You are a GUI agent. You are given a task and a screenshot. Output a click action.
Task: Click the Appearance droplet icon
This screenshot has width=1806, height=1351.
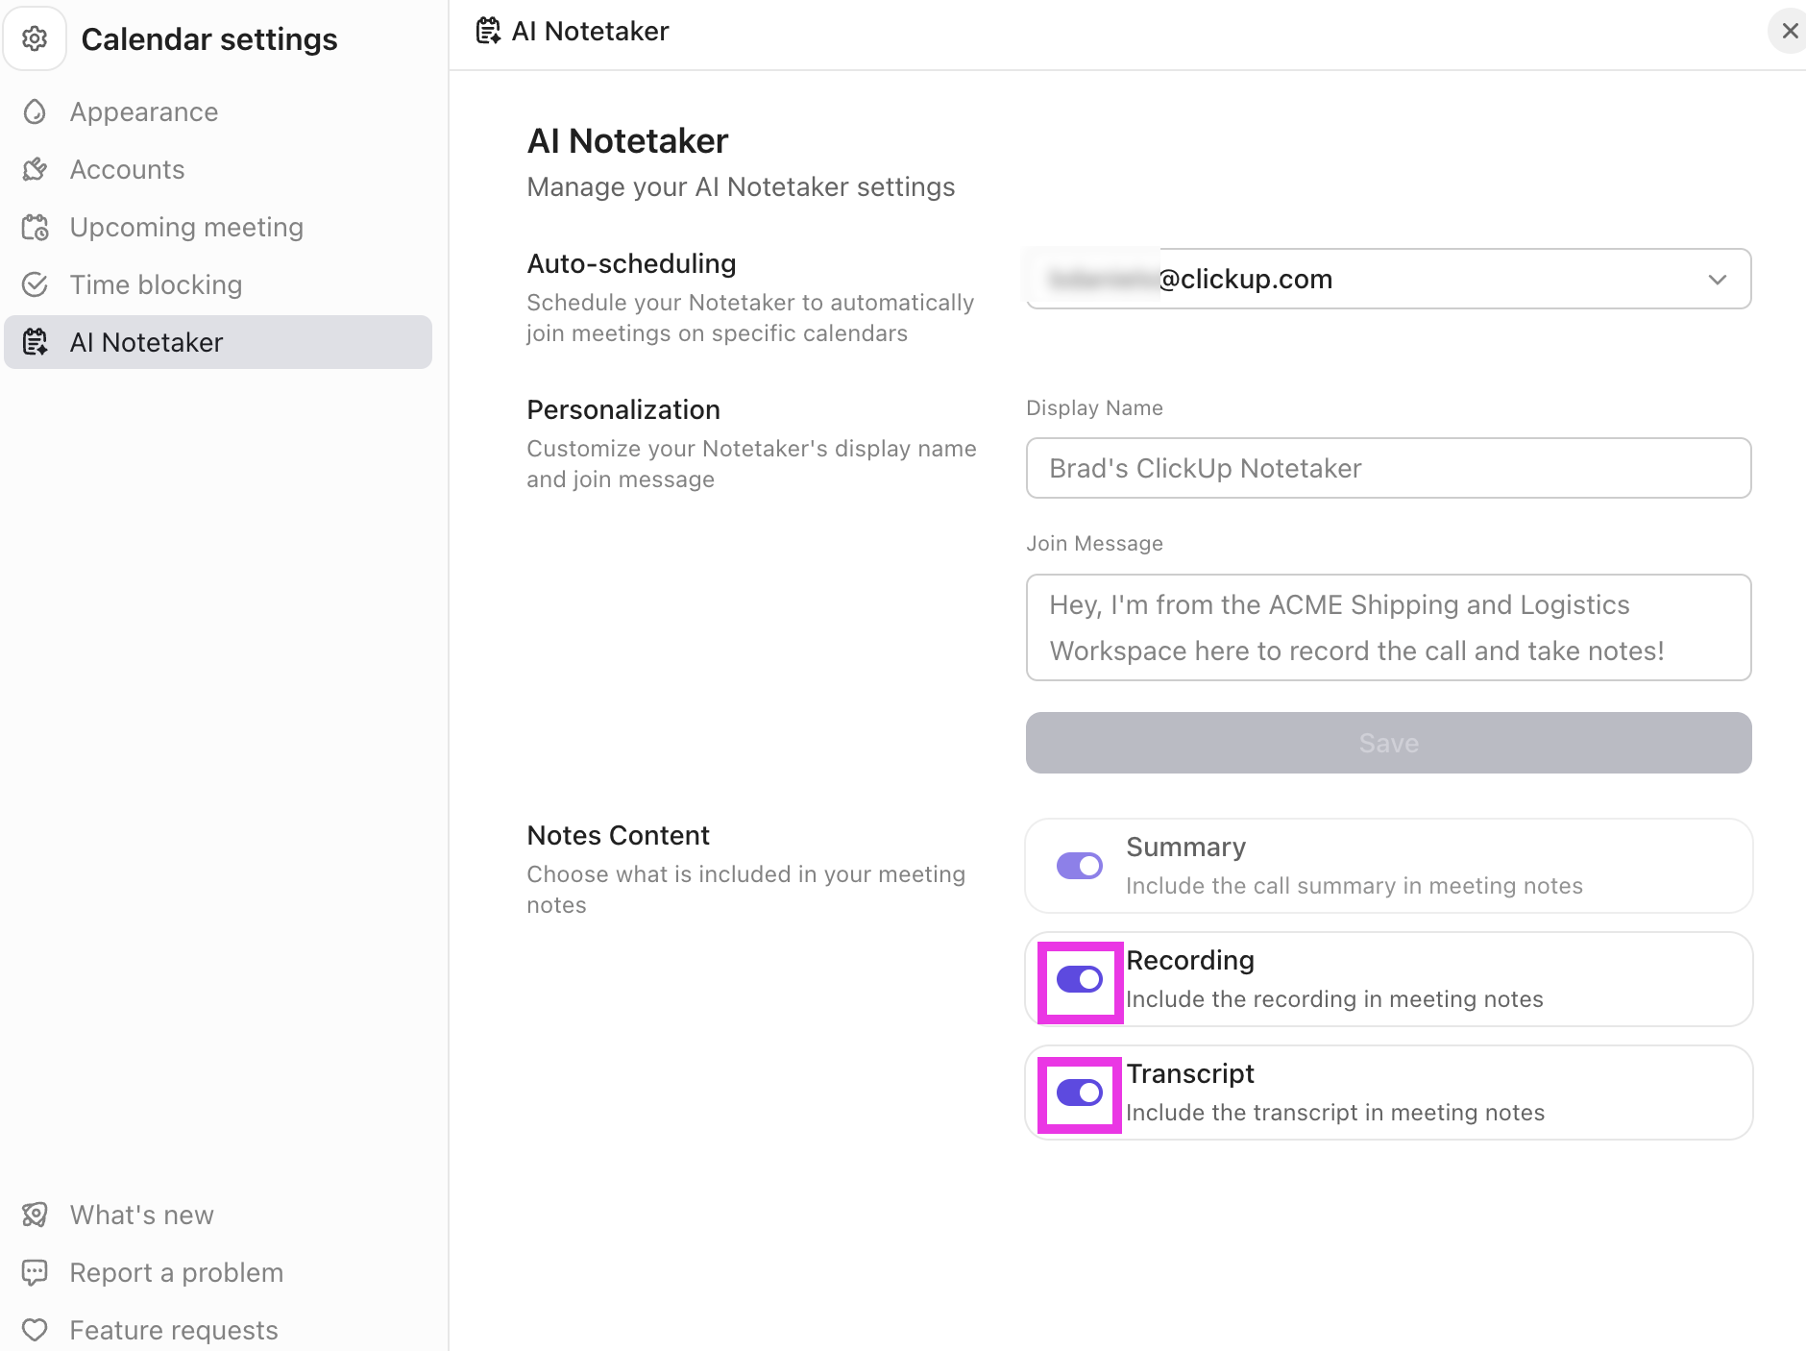pyautogui.click(x=35, y=112)
